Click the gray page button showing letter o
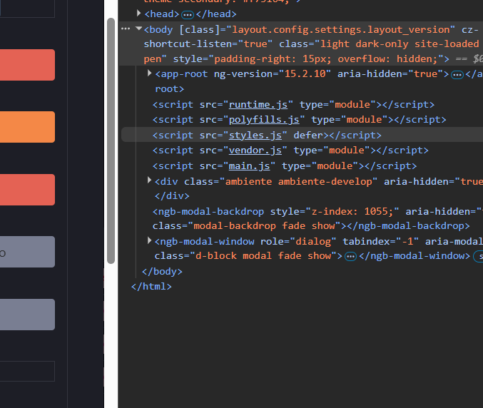Screen dimensions: 483x408 pos(27,252)
